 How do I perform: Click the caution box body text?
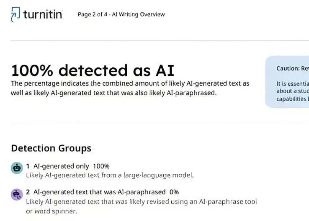click(293, 91)
